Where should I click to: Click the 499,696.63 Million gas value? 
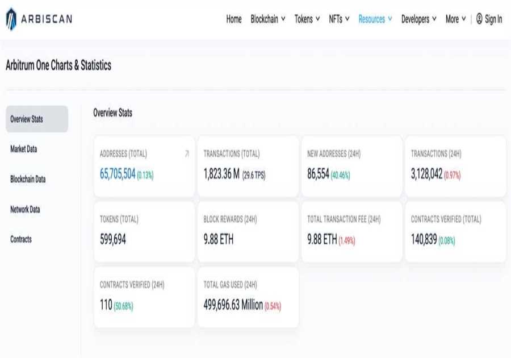[233, 305]
